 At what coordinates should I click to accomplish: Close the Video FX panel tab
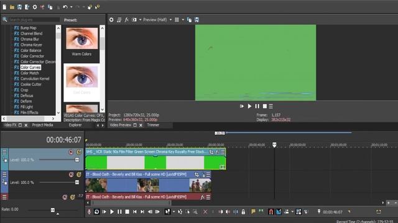pyautogui.click(x=26, y=125)
